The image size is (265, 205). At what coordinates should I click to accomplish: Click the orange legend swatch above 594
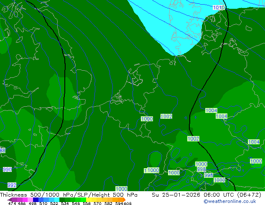[x=120, y=200]
